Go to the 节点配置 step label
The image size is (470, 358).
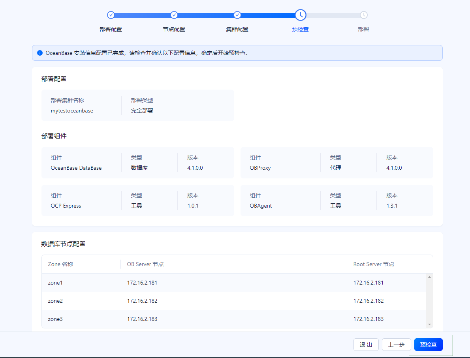174,29
